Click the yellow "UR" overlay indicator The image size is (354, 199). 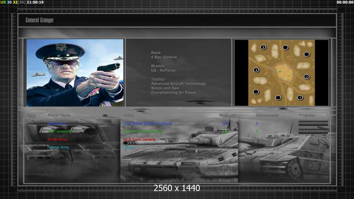pyautogui.click(x=3, y=2)
